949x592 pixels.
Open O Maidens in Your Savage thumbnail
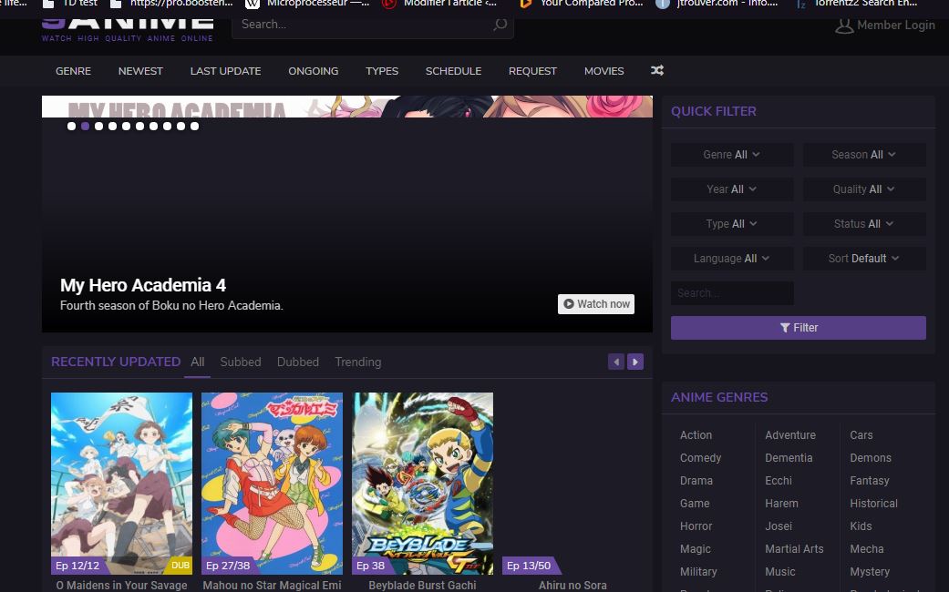(121, 483)
